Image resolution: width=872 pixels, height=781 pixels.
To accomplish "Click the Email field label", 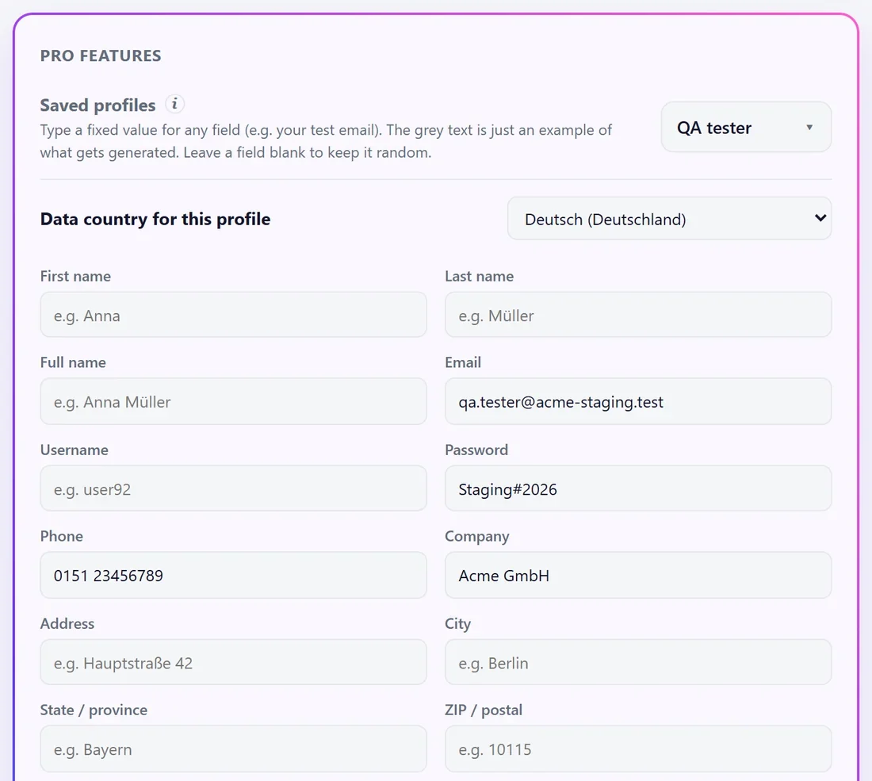I will pos(463,362).
